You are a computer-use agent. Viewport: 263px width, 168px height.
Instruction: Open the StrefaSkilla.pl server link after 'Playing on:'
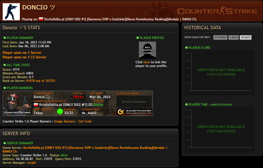[x=120, y=19]
